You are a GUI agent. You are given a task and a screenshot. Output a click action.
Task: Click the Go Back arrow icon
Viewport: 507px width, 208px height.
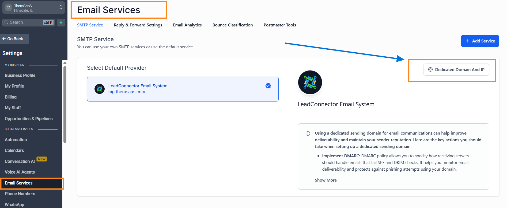click(4, 39)
